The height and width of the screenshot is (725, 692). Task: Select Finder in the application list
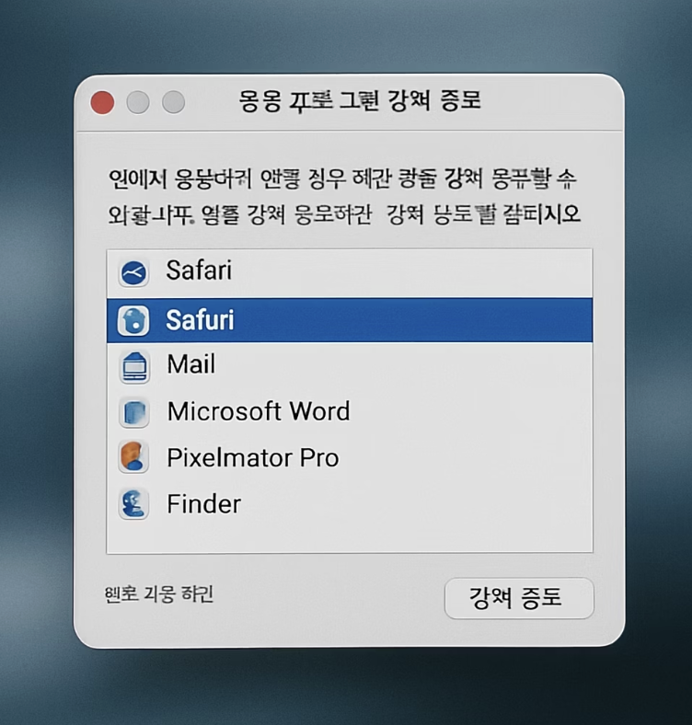click(x=350, y=503)
